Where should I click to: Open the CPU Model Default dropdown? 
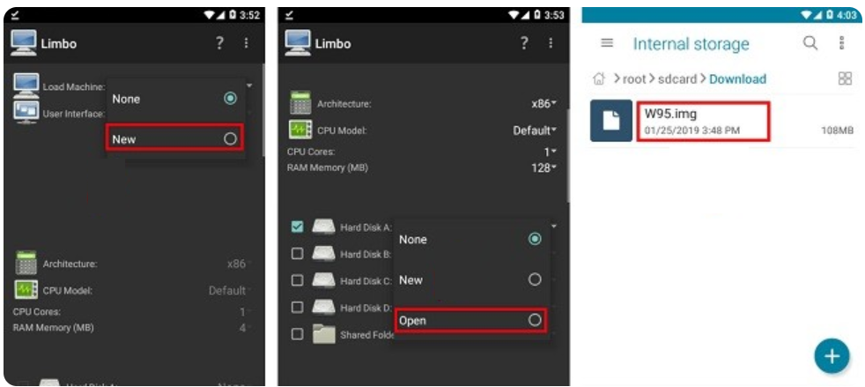pos(535,130)
